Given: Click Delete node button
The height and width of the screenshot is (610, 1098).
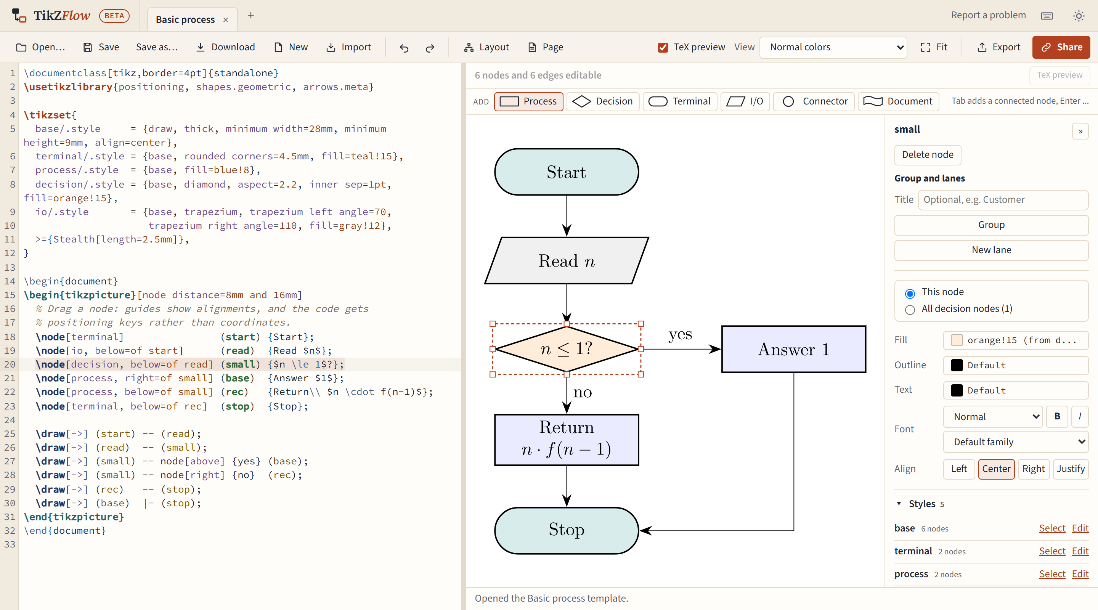Looking at the screenshot, I should 928,155.
